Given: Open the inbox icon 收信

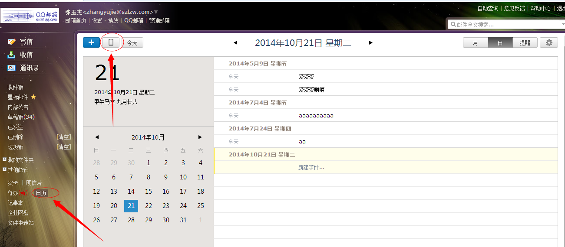Looking at the screenshot, I should (12, 55).
